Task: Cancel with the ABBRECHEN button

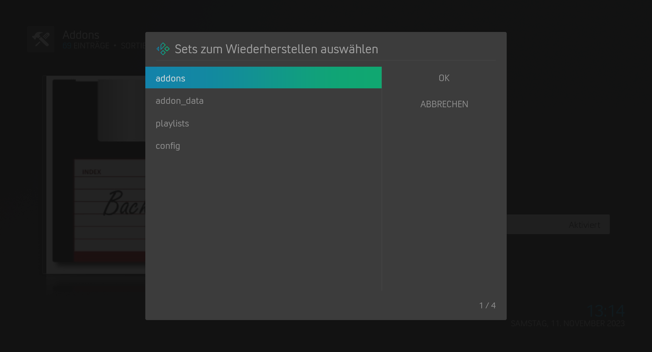Action: [x=444, y=104]
